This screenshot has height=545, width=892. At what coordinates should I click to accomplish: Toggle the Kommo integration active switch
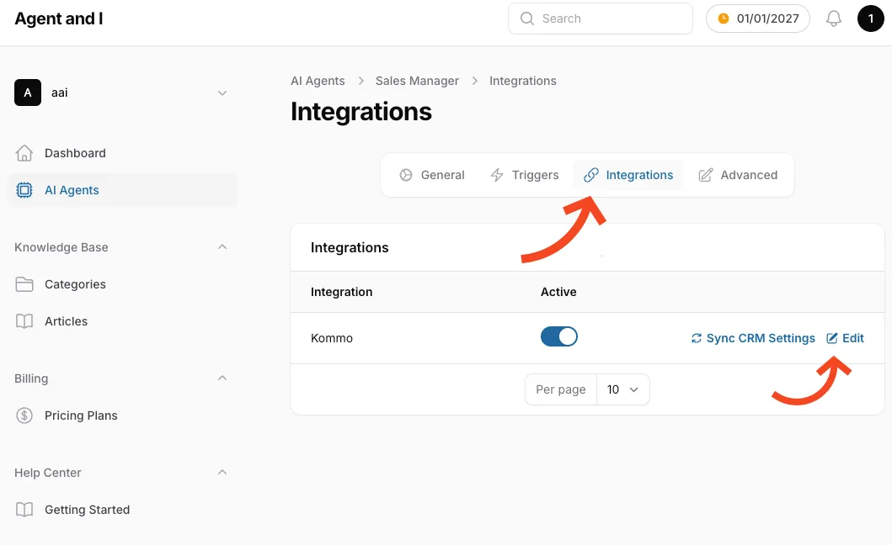coord(558,337)
